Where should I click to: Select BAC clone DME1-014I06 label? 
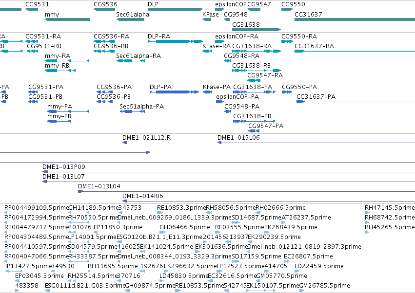pos(143,196)
